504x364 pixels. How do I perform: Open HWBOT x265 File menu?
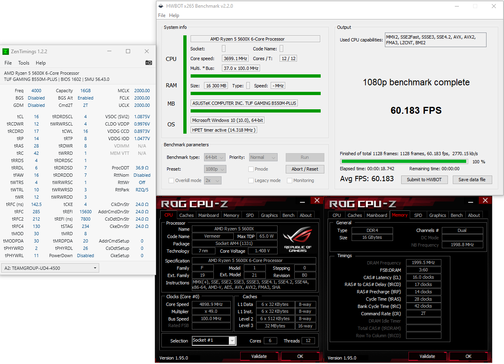tap(162, 15)
